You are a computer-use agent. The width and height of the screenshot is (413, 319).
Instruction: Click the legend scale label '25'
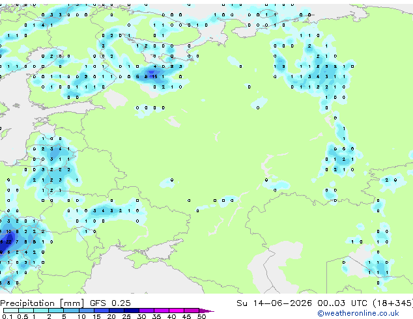click(x=126, y=316)
